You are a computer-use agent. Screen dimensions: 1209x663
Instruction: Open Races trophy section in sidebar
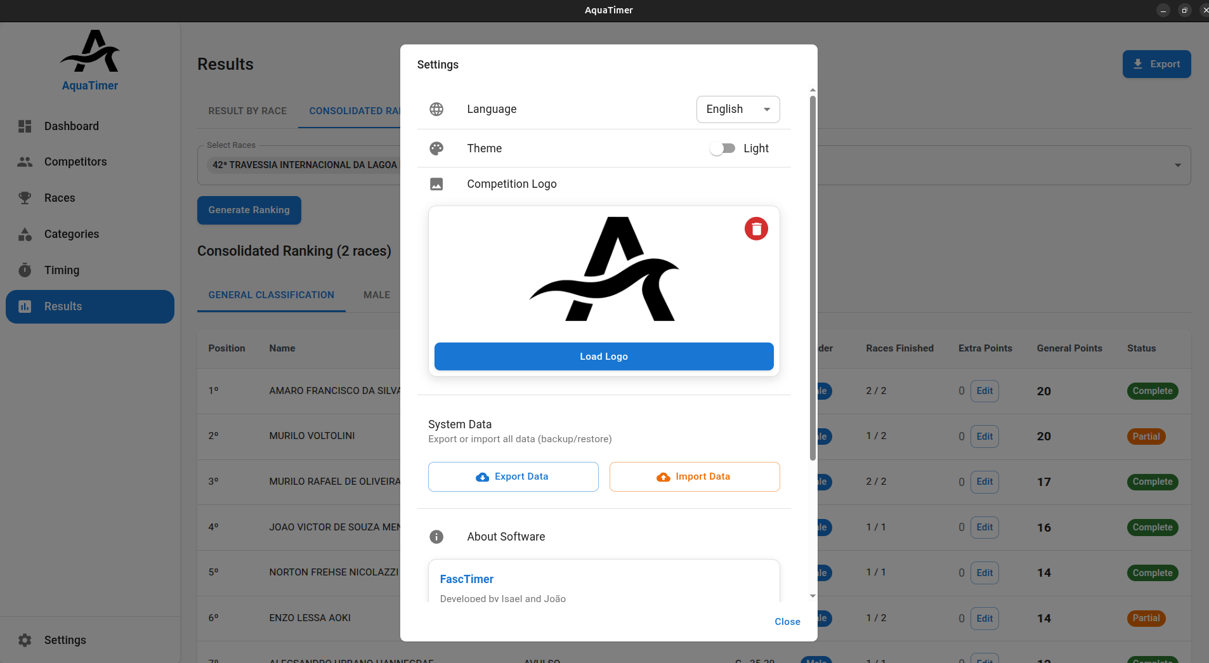pos(60,198)
